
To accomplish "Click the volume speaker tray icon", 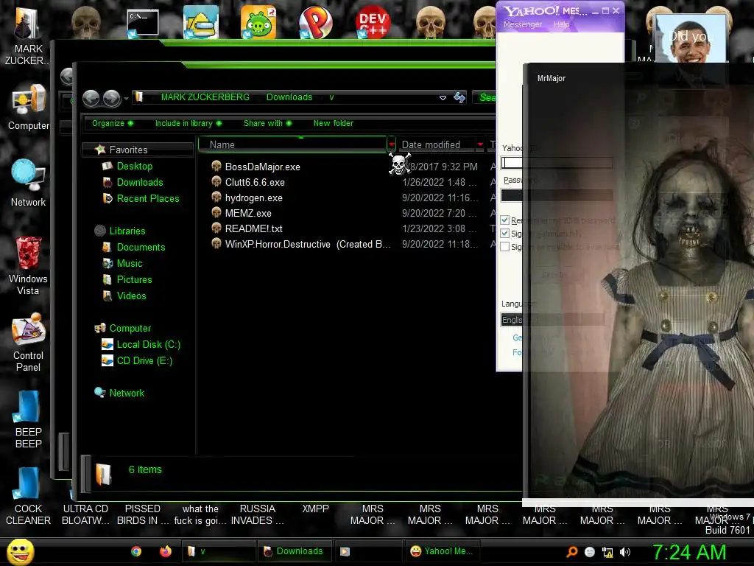I will (624, 552).
